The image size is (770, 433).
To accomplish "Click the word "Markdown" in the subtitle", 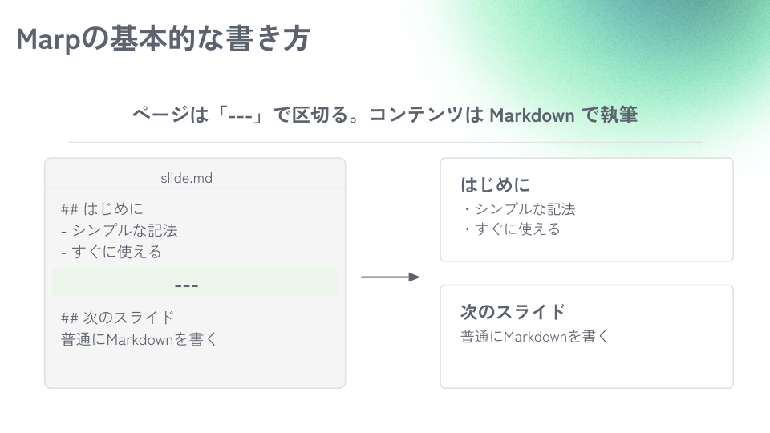I will click(532, 115).
